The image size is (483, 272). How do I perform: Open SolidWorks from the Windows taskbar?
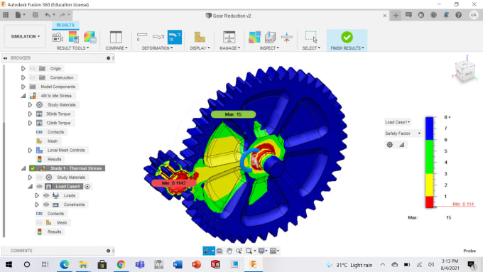tap(215, 265)
